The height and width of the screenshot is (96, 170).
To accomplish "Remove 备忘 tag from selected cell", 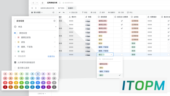I will pos(103,55).
